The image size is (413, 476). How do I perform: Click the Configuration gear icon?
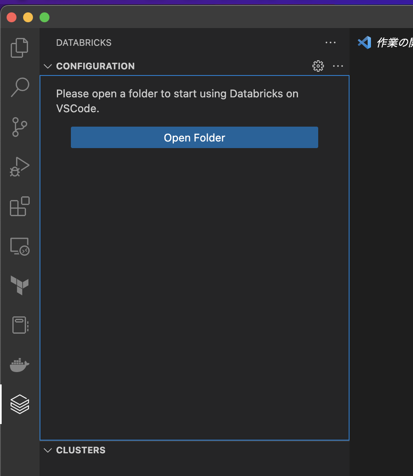[x=318, y=66]
